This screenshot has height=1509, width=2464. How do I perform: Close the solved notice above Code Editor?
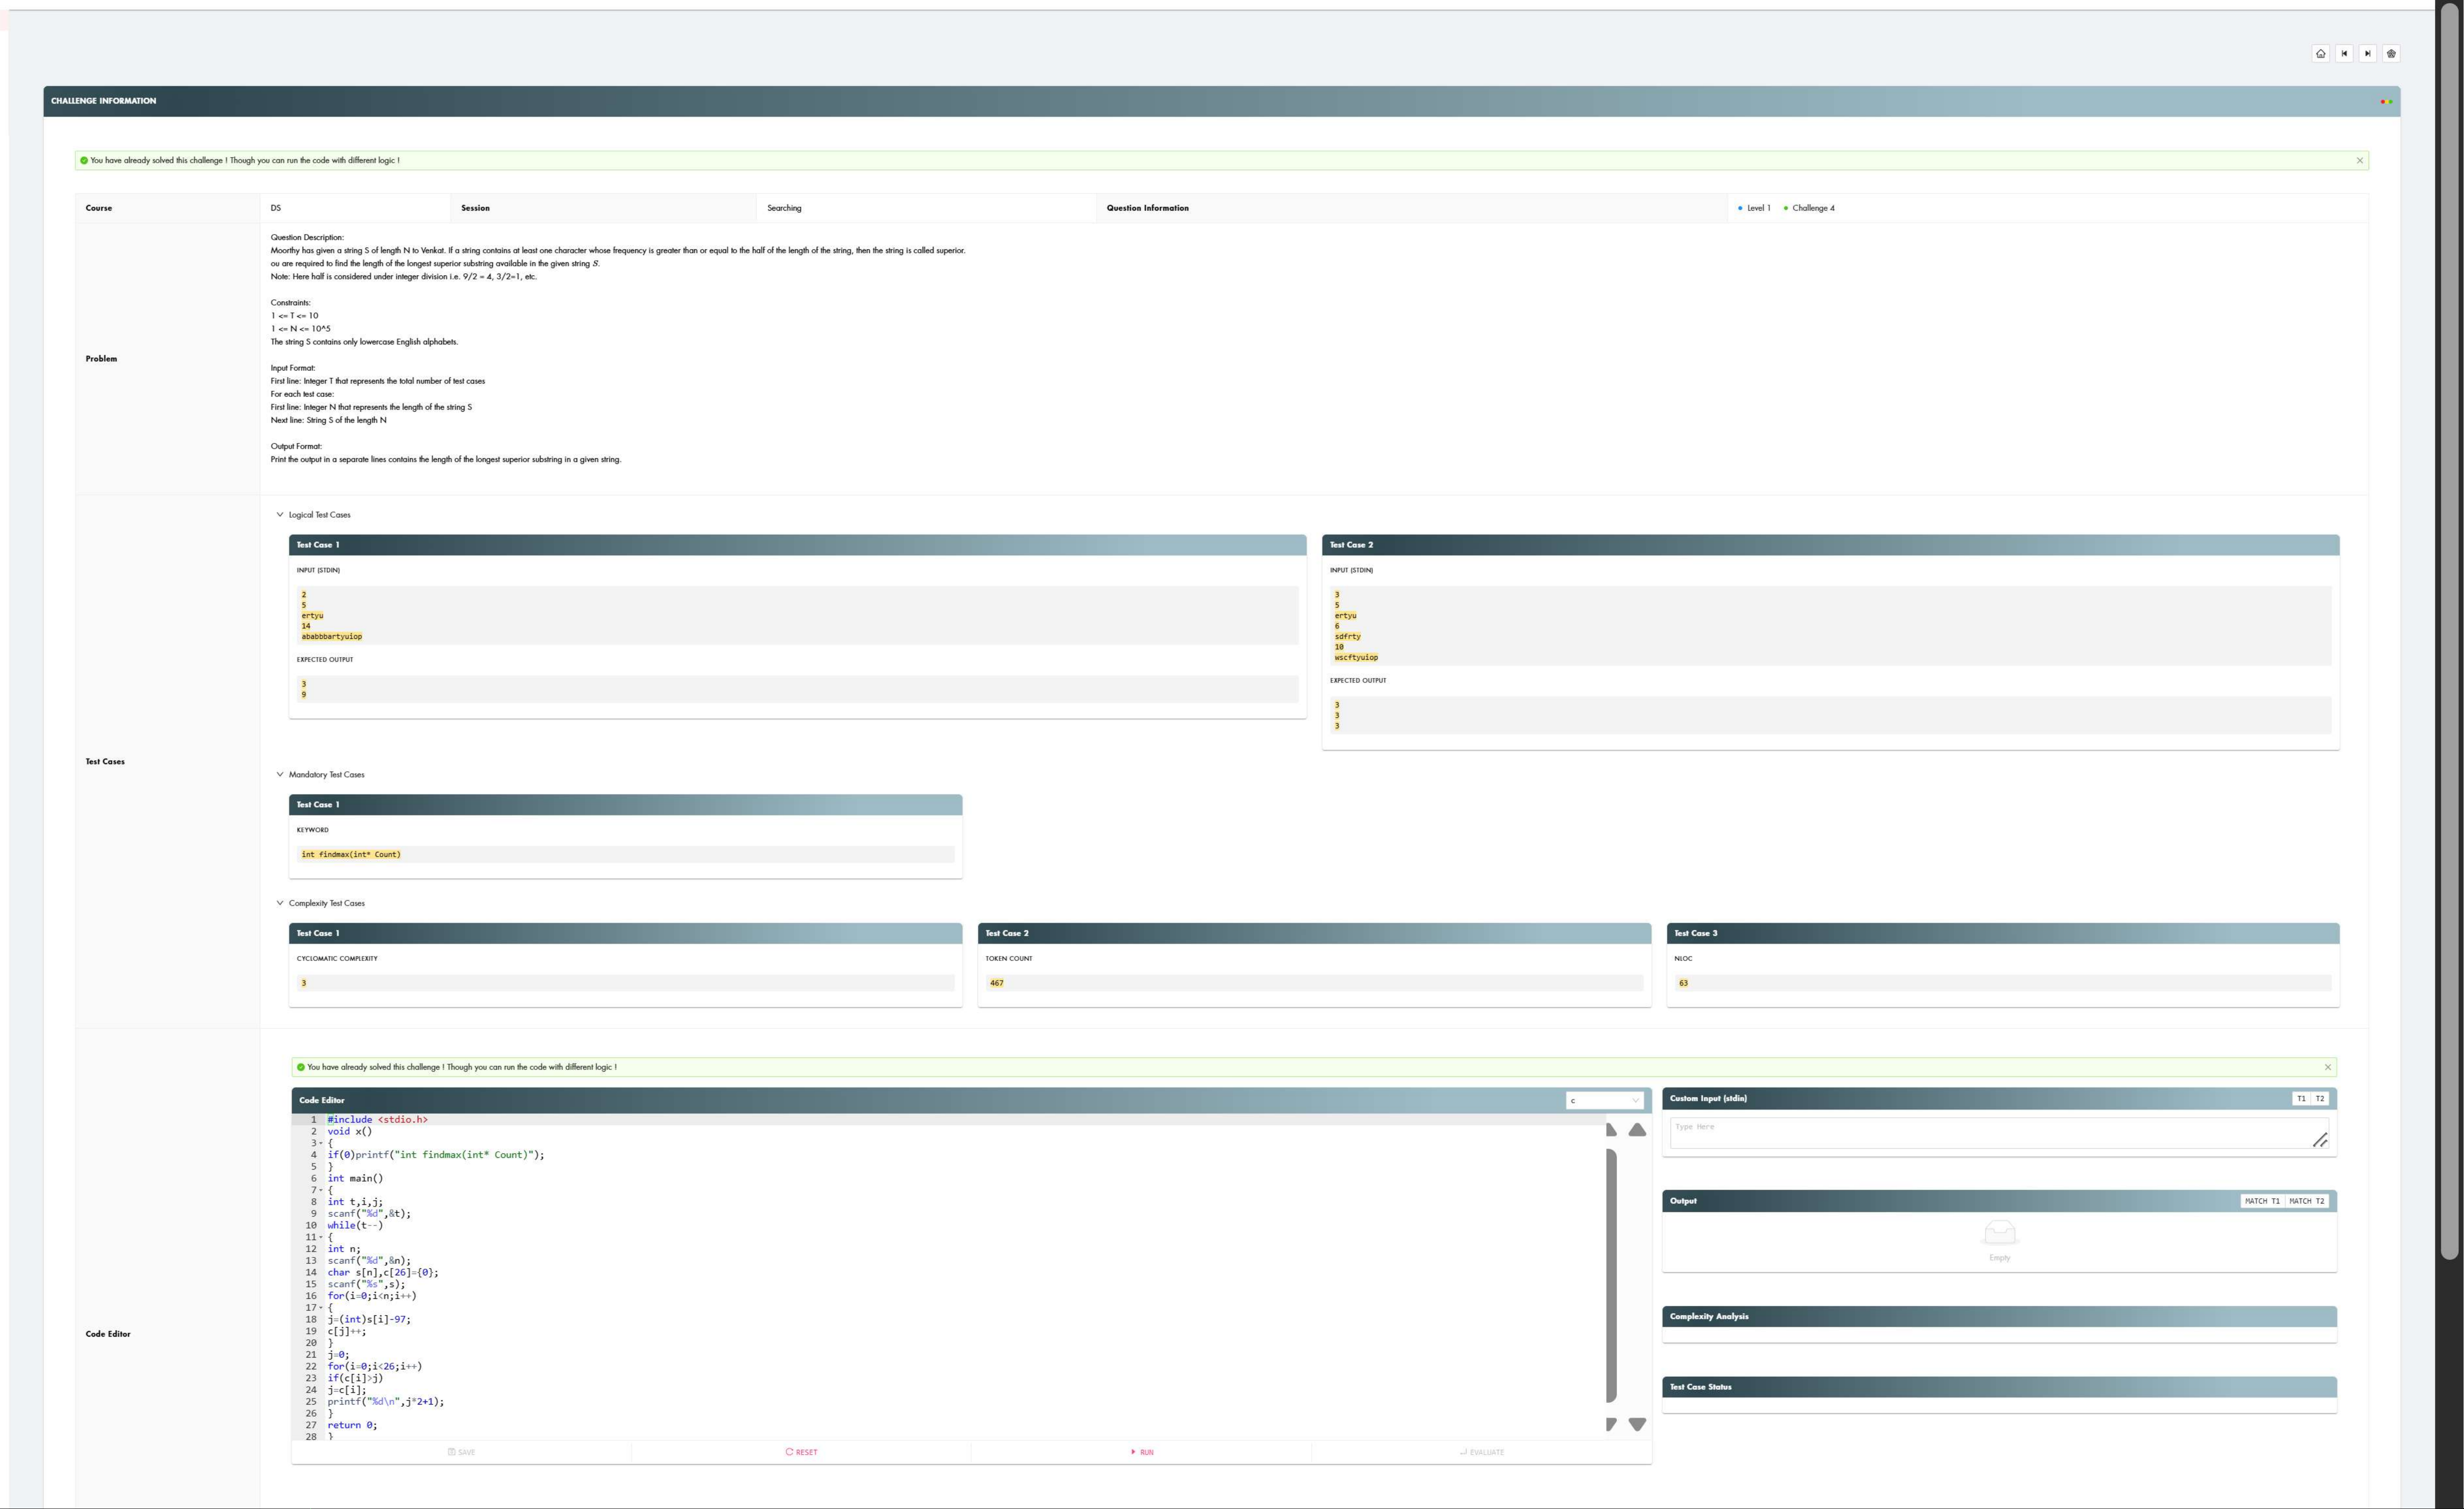point(2328,1067)
